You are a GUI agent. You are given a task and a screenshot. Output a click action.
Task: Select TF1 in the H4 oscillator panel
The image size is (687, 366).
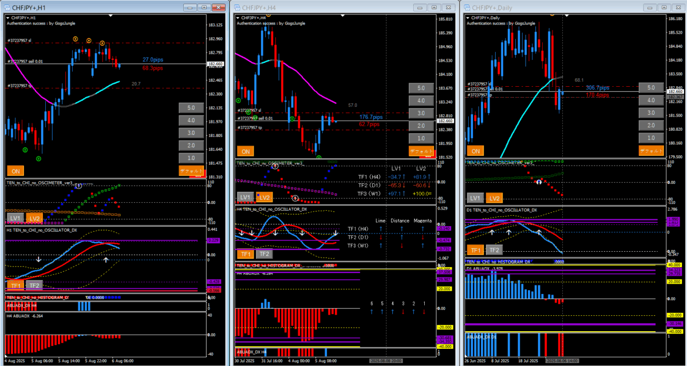(x=245, y=254)
